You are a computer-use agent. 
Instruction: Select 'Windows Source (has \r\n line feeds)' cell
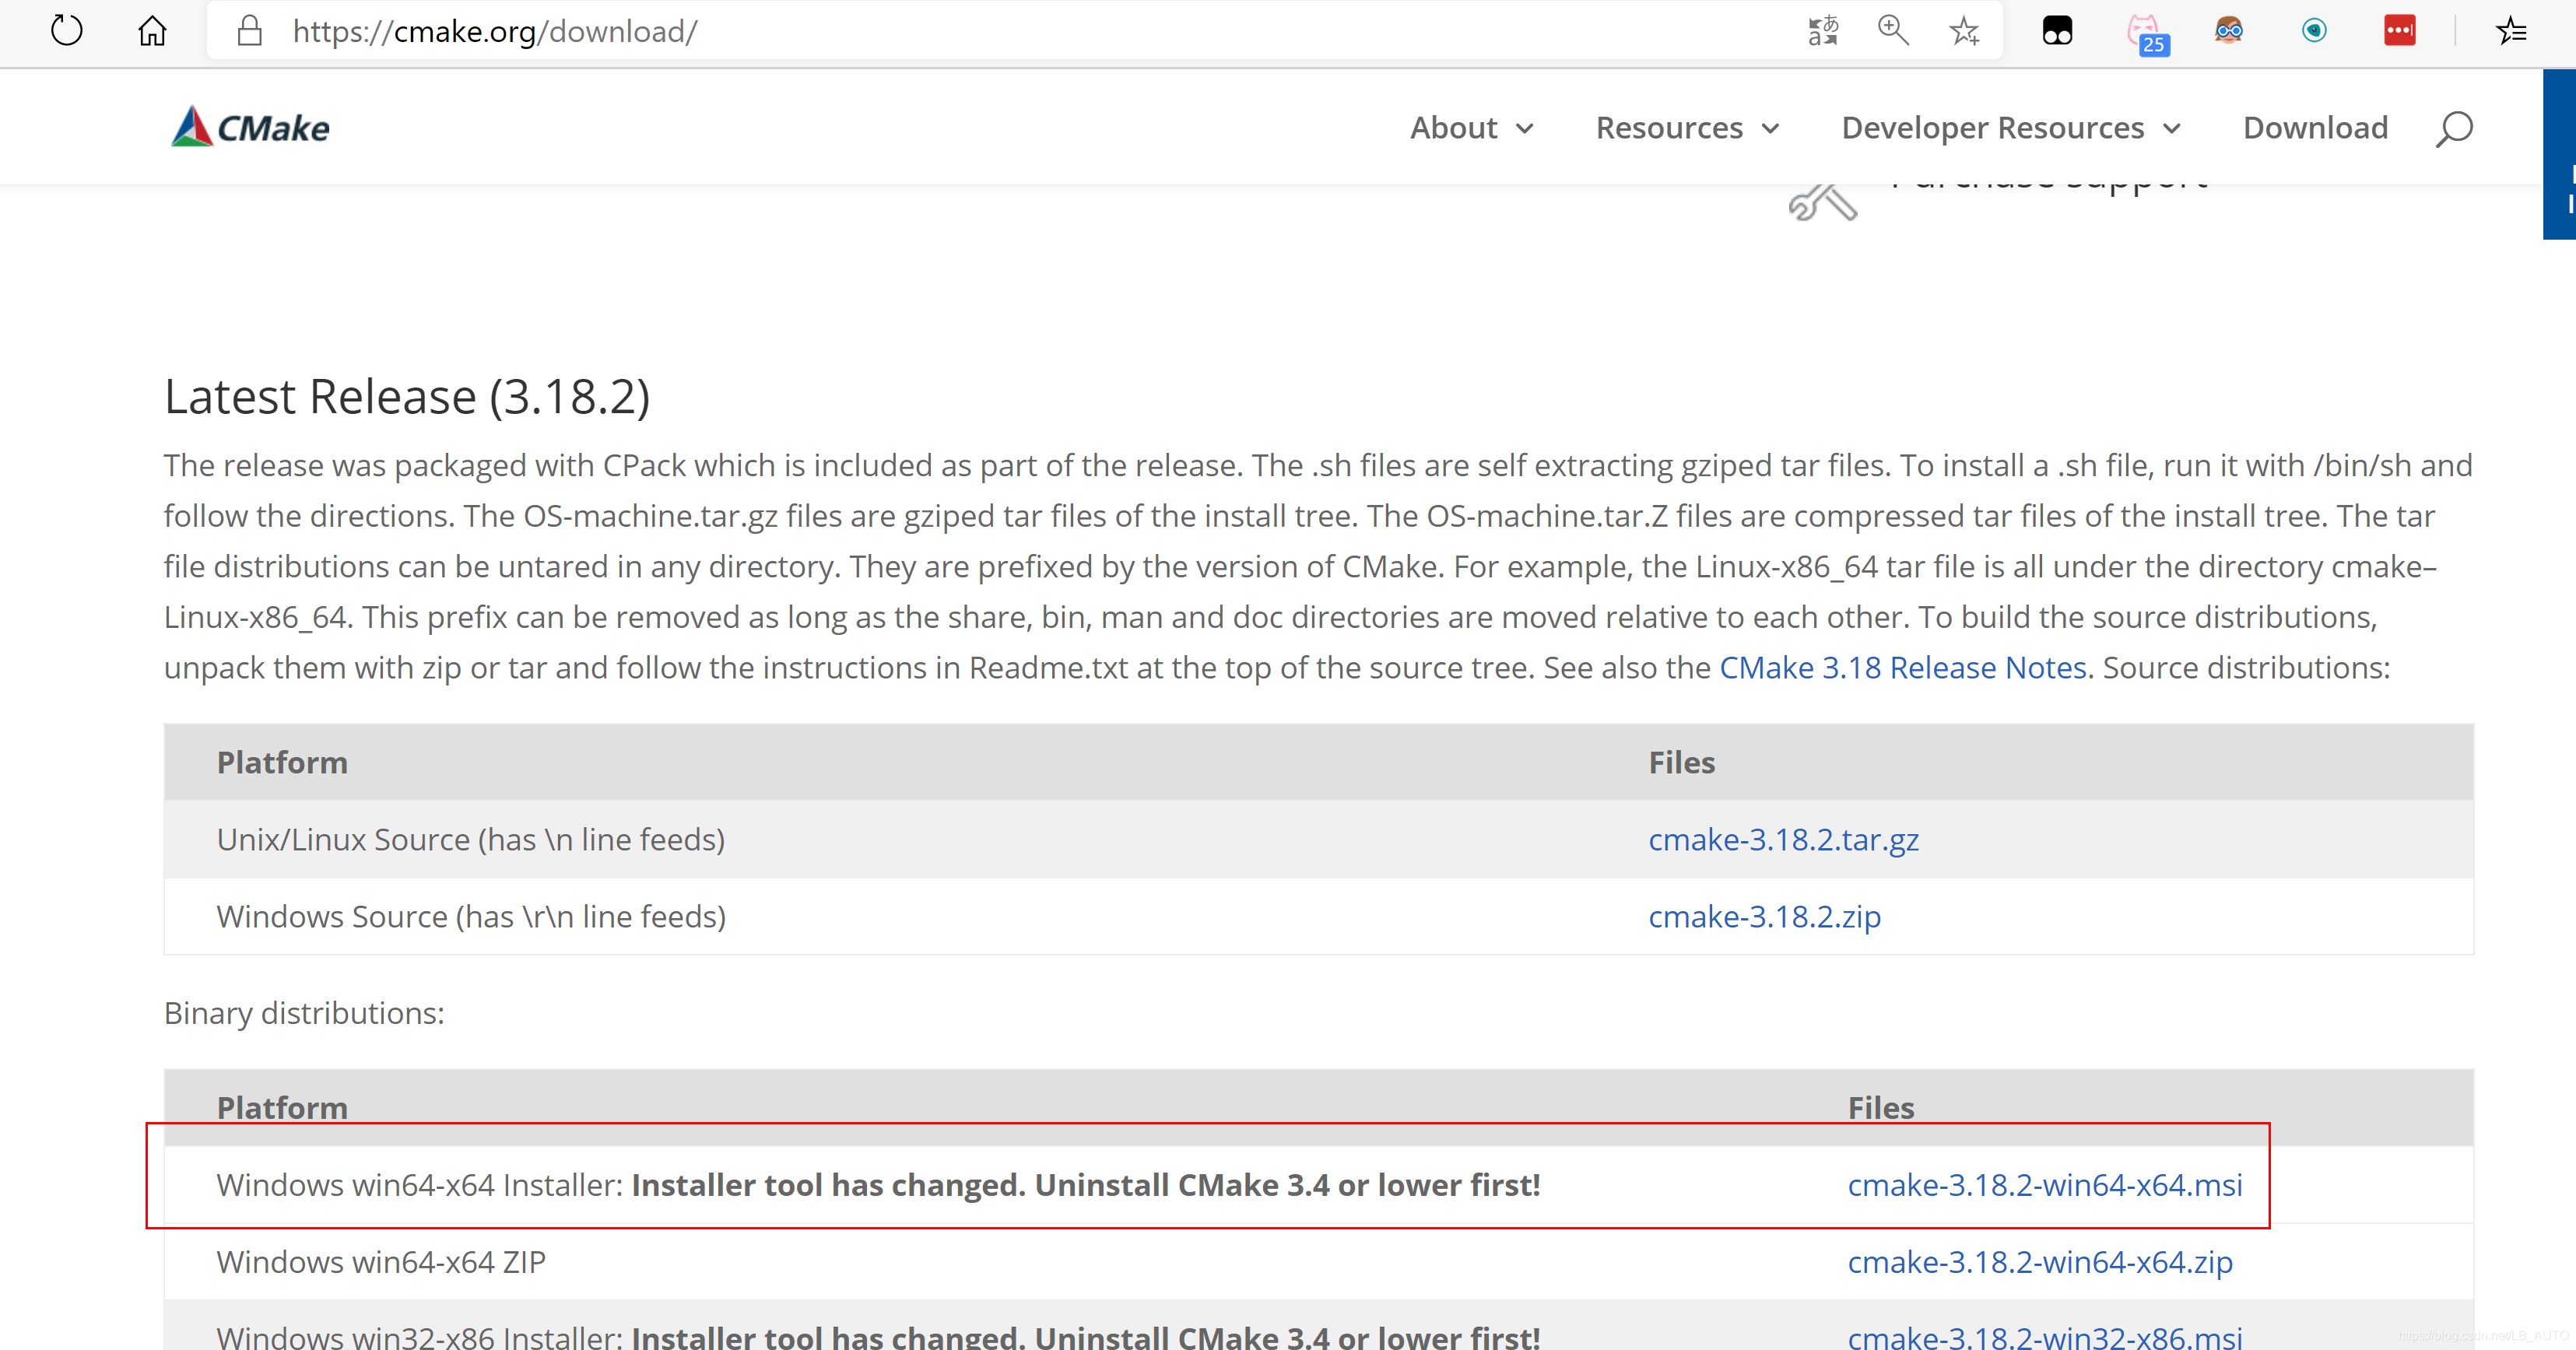[x=471, y=917]
